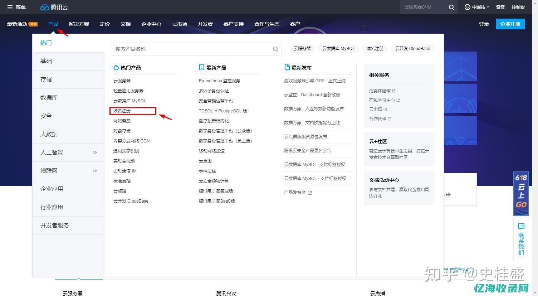Screen dimensions: 538x296
Task: Open the 云市场 nav item
Action: (180, 24)
